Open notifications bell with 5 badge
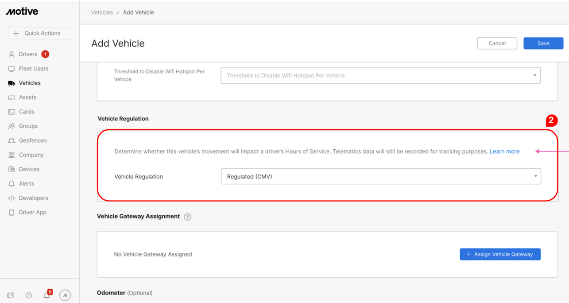569x303 pixels. (47, 295)
